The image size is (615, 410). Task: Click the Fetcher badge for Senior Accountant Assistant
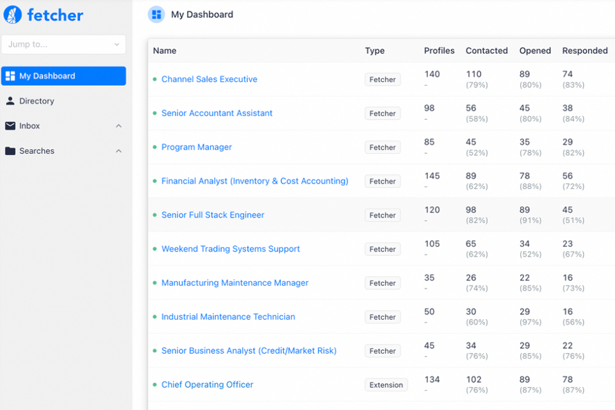(x=382, y=113)
